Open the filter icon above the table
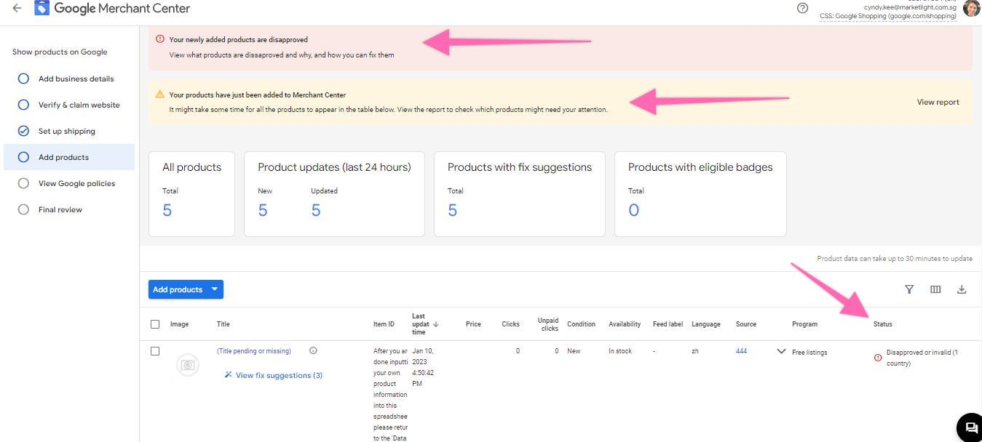982x442 pixels. [x=909, y=289]
